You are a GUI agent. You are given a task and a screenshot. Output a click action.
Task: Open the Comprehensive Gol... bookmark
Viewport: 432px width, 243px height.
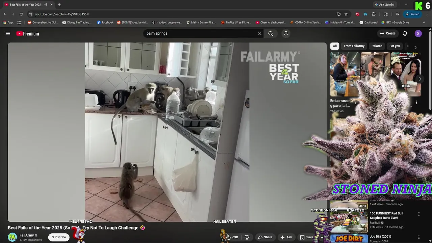click(x=43, y=23)
